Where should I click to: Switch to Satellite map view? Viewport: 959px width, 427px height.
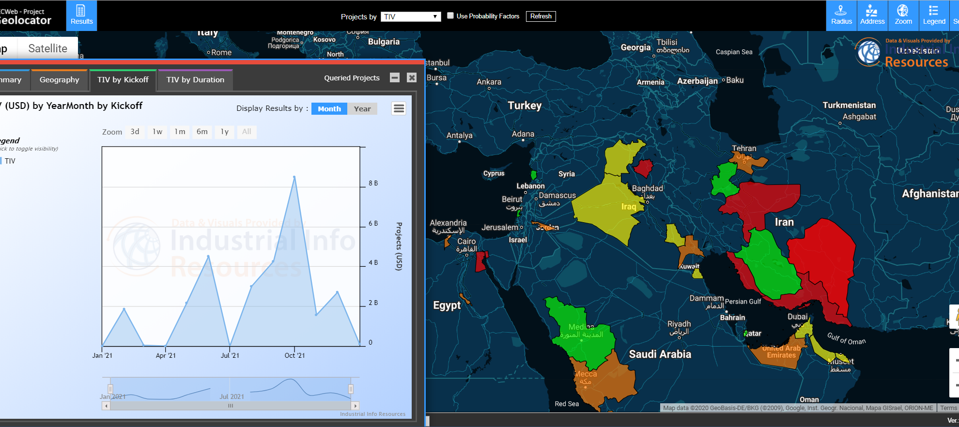(47, 48)
